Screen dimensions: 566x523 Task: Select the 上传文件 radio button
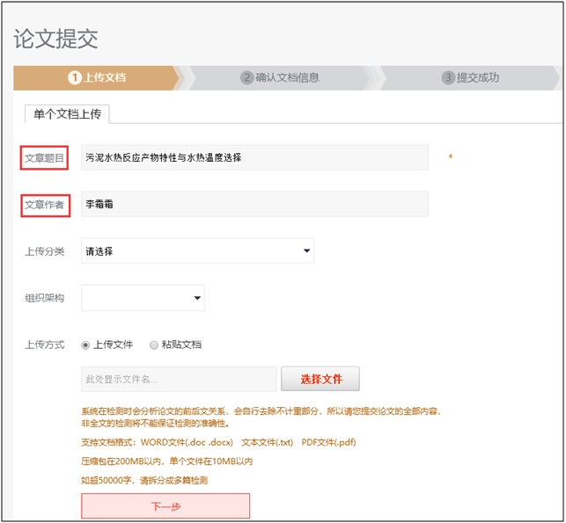[x=85, y=345]
